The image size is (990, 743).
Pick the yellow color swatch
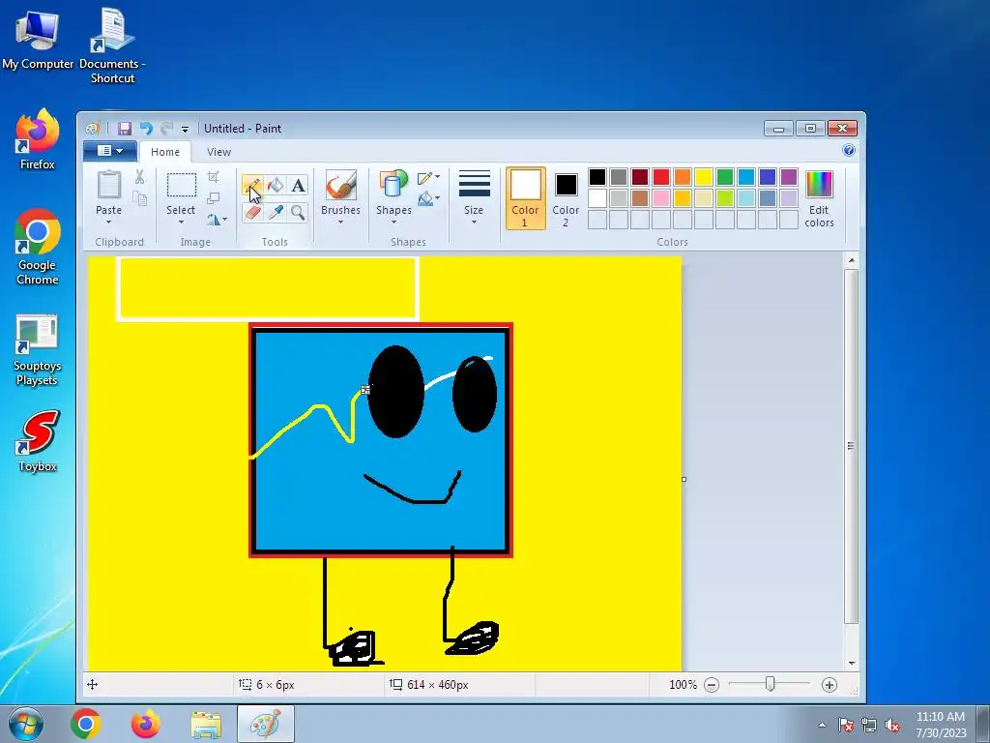coord(704,177)
